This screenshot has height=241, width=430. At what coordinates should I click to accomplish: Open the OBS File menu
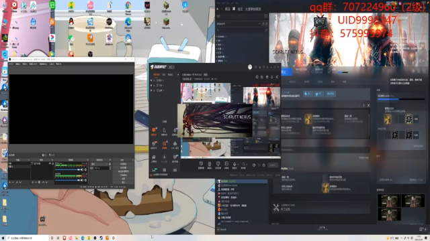tap(11, 64)
